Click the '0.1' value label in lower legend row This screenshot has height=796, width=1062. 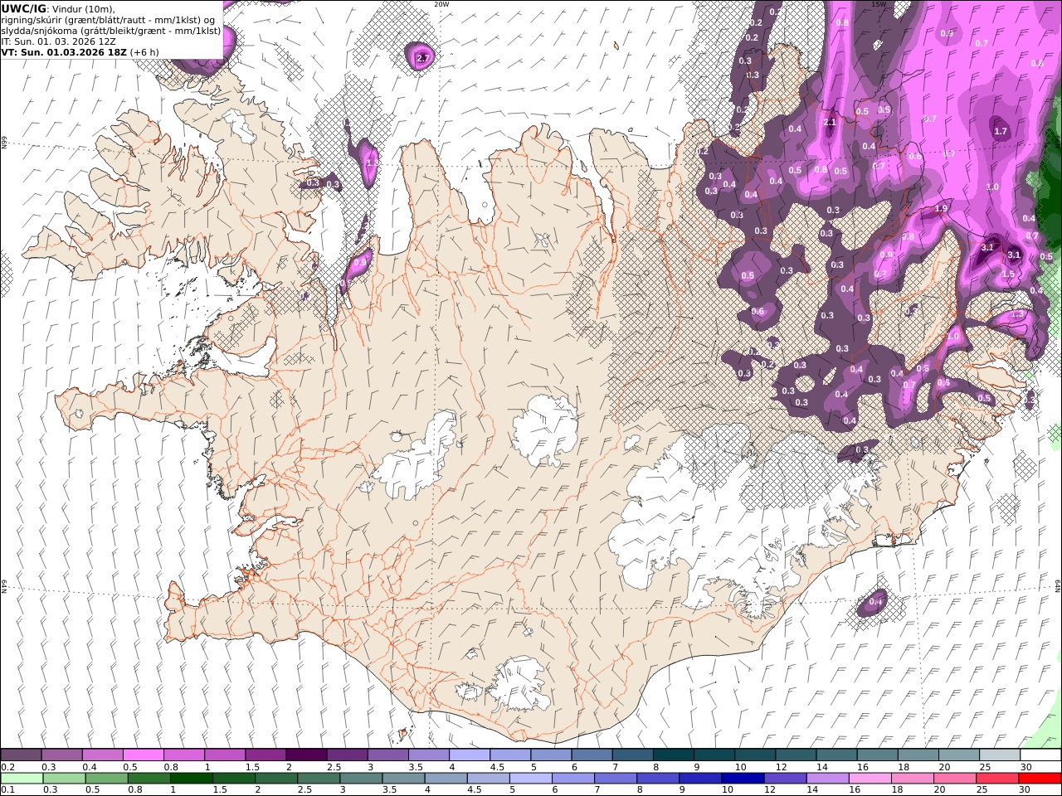[x=7, y=790]
